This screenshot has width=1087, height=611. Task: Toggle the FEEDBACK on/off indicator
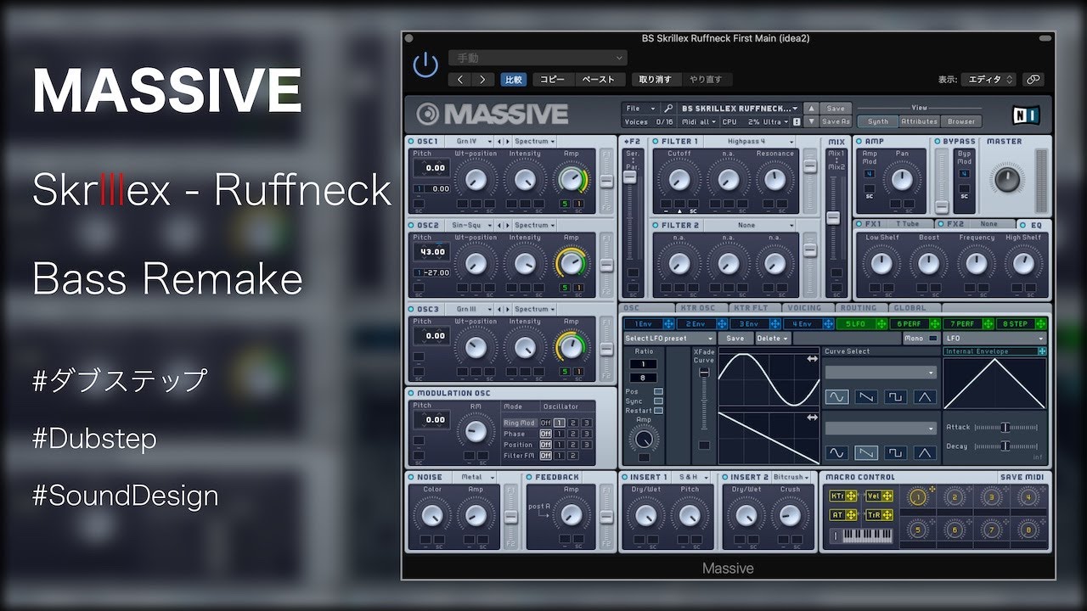(528, 478)
